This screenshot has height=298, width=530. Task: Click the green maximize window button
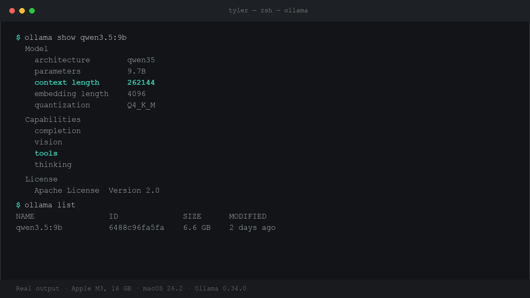[x=32, y=11]
